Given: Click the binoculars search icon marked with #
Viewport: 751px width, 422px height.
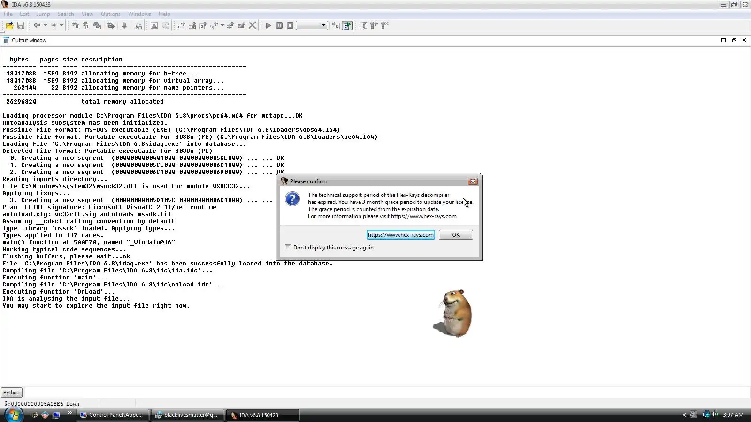Looking at the screenshot, I should [75, 25].
